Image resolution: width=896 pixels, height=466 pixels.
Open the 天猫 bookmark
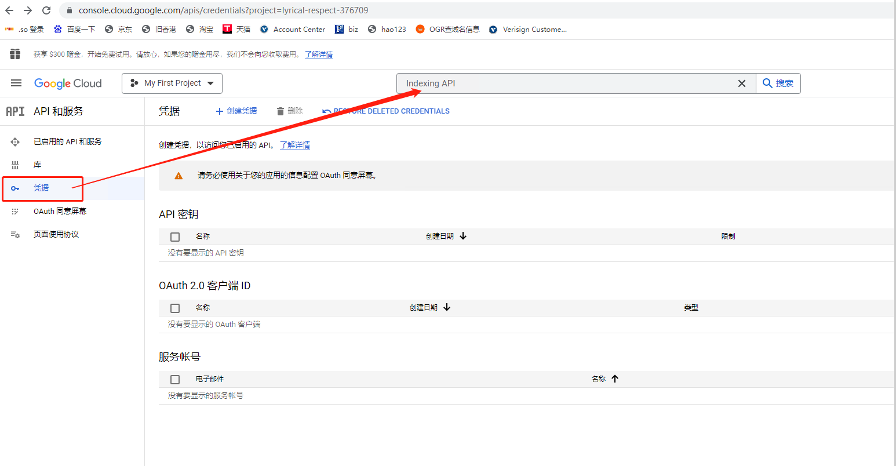pyautogui.click(x=237, y=29)
